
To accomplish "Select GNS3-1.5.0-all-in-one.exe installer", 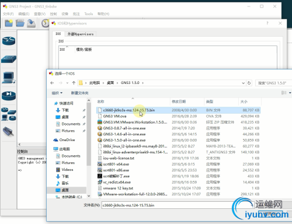I will (124, 140).
